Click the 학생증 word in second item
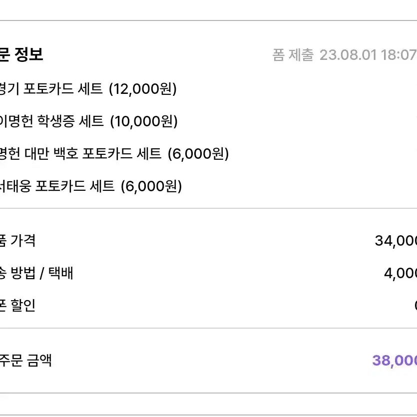 point(56,121)
